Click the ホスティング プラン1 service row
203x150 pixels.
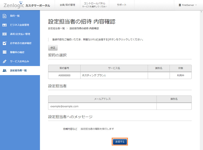pos(114,75)
